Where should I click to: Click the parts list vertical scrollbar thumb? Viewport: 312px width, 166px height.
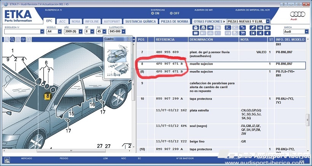pyautogui.click(x=307, y=120)
